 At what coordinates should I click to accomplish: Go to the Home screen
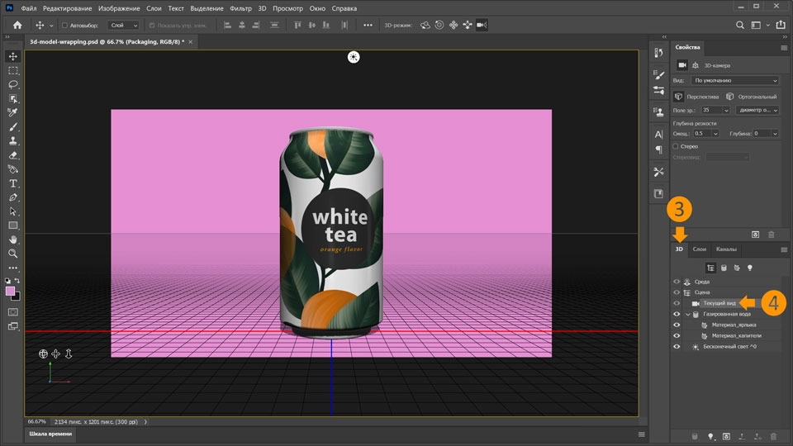pos(17,25)
